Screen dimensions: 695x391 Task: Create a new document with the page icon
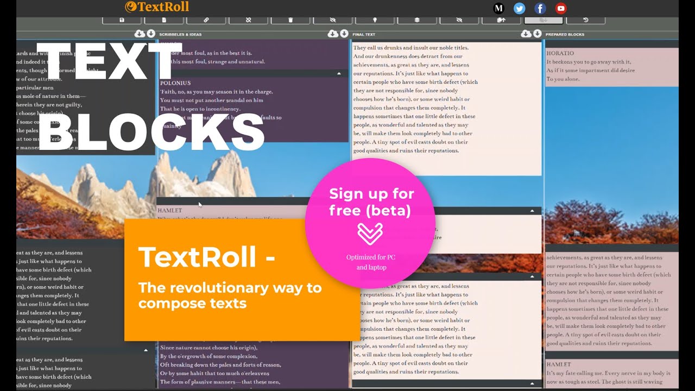pos(164,20)
